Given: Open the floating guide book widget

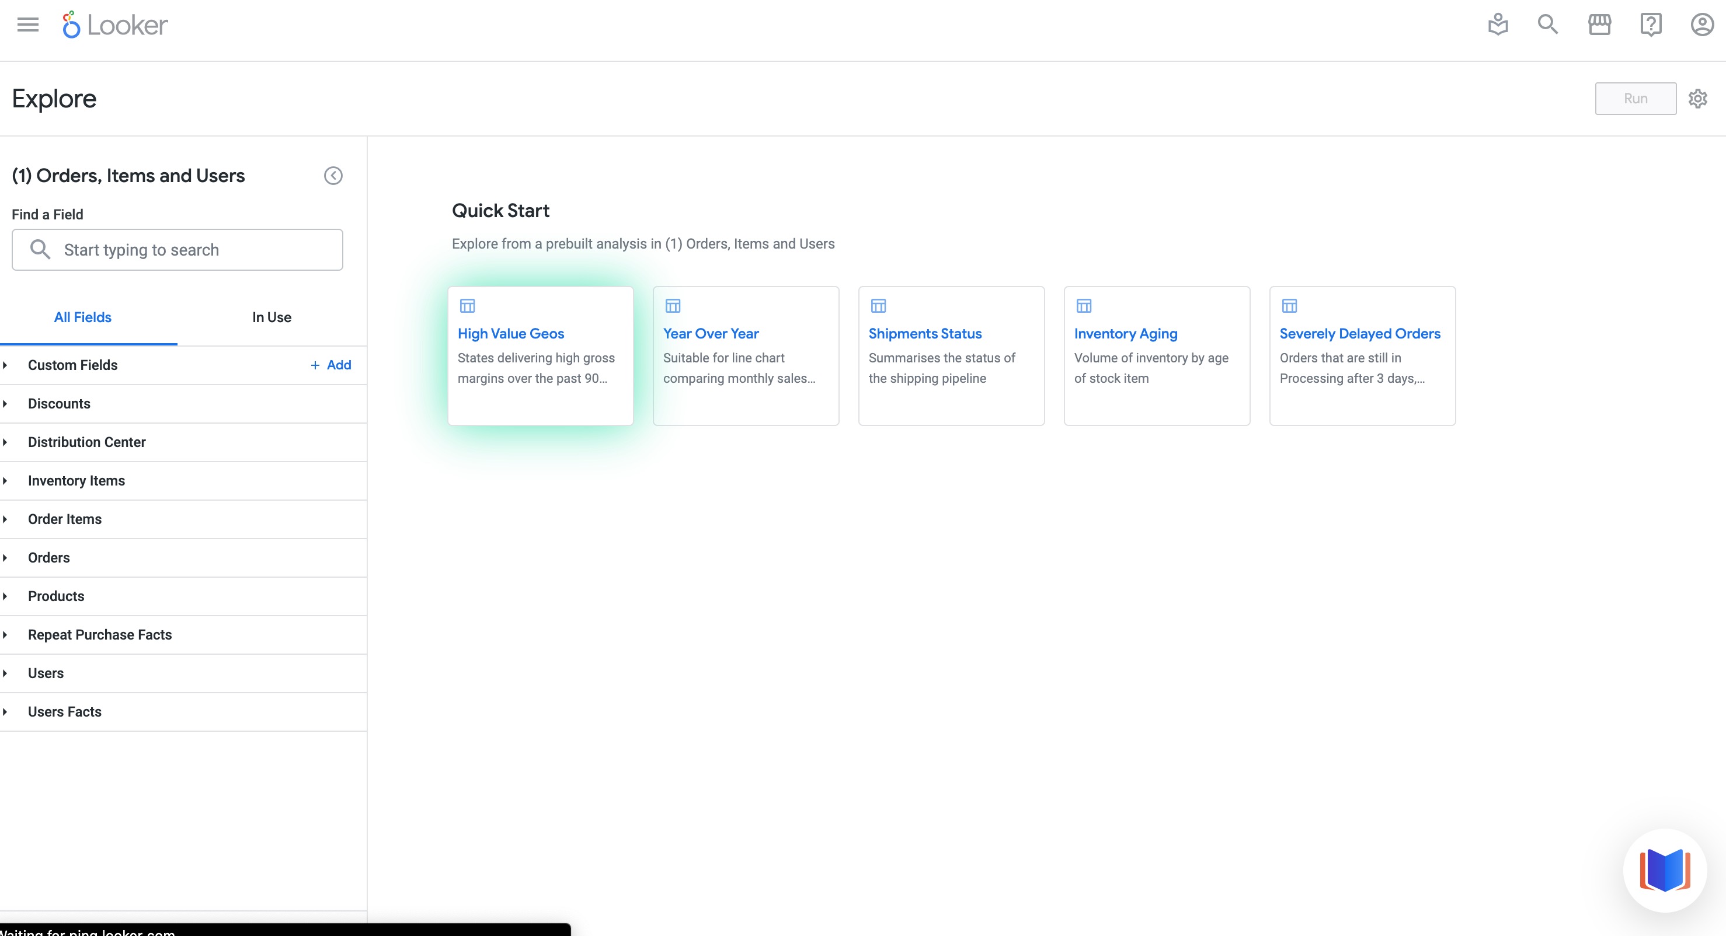Looking at the screenshot, I should pyautogui.click(x=1664, y=869).
